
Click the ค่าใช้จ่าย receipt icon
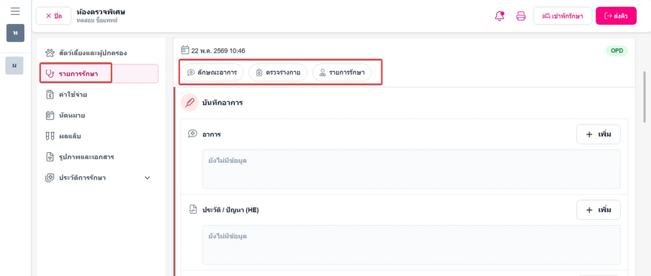(50, 95)
